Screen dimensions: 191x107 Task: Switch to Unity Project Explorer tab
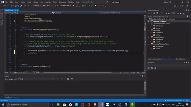(155, 59)
